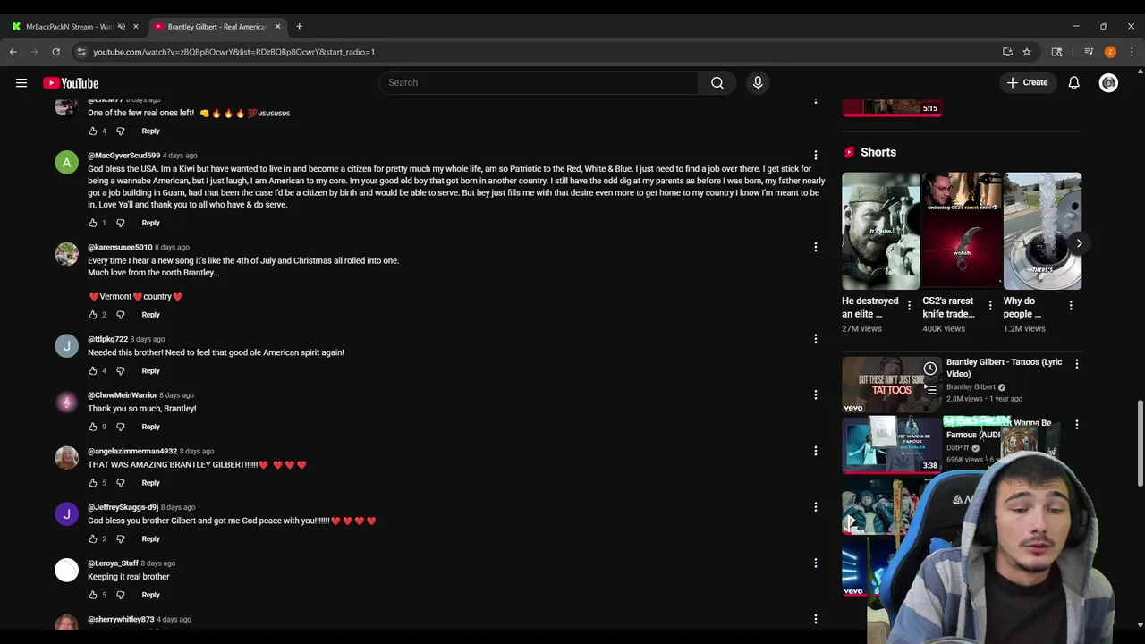The height and width of the screenshot is (644, 1145).
Task: Open options menu for @JeffreySkaggs-d9j's comment
Action: (815, 507)
